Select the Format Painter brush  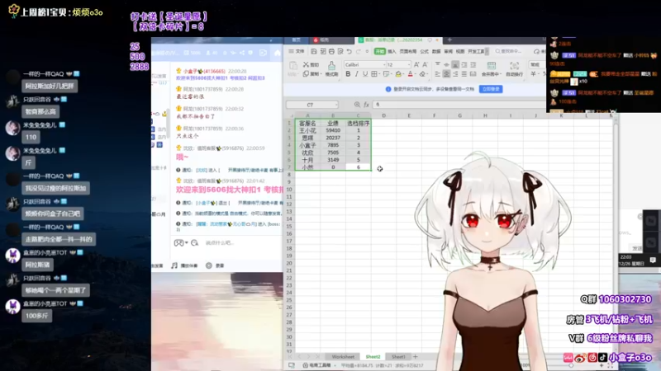pos(332,68)
